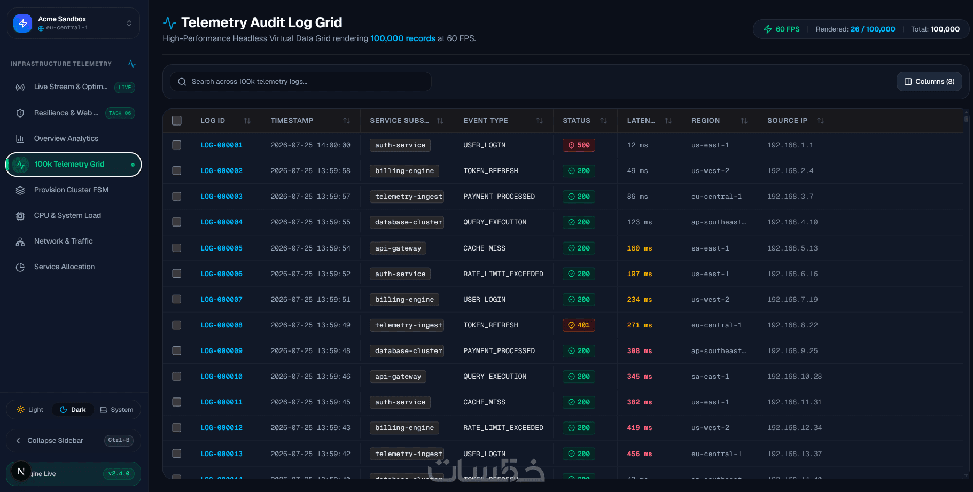
Task: Sort by the Timestamp column arrows
Action: [x=346, y=121]
